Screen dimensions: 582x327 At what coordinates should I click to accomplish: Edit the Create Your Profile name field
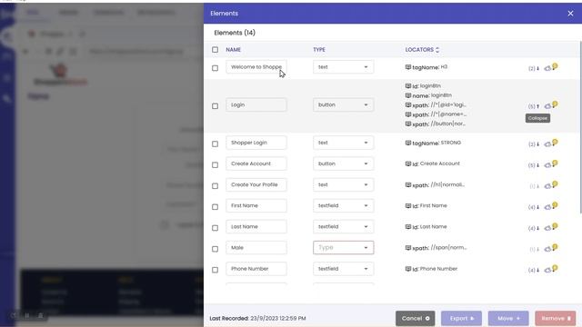click(x=256, y=184)
